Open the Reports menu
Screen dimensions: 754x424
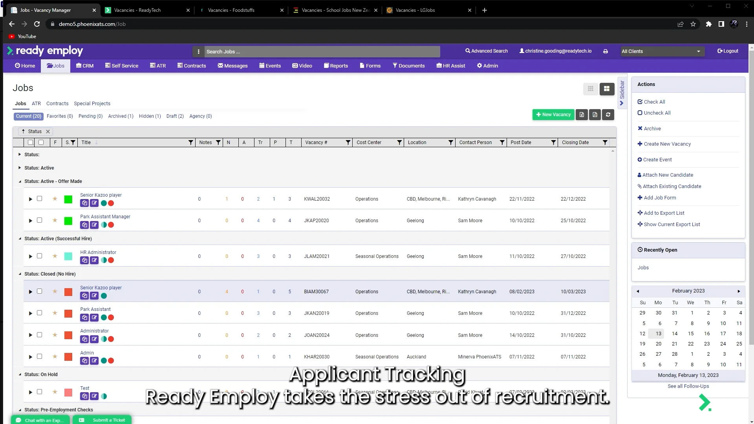[336, 66]
